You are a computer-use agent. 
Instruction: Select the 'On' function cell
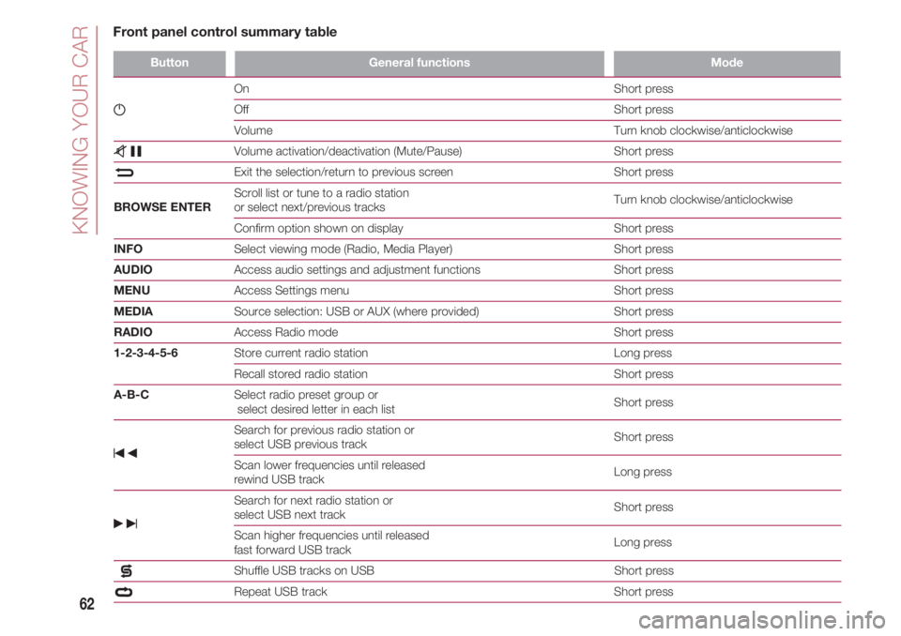coord(241,89)
